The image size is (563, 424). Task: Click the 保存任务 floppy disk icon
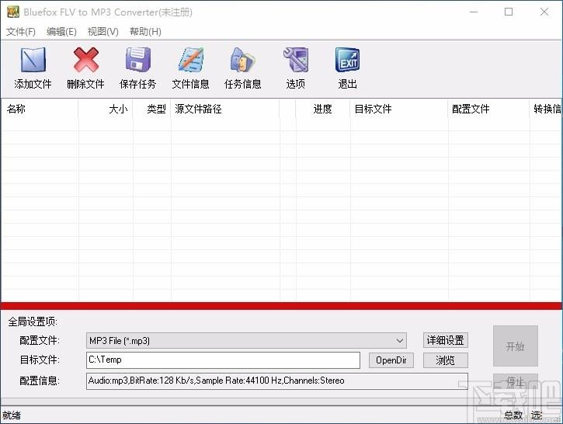click(x=138, y=60)
